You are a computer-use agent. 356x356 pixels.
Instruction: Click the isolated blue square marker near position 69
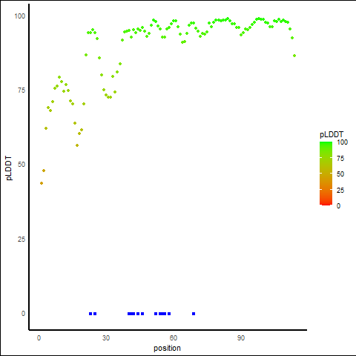click(x=194, y=314)
